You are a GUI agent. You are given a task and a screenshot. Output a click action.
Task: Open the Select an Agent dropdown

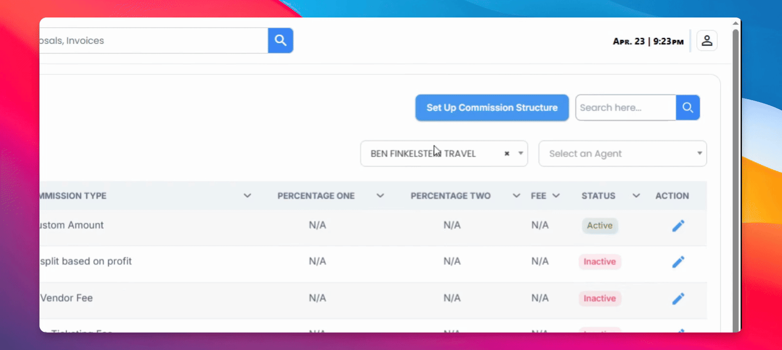pos(622,154)
